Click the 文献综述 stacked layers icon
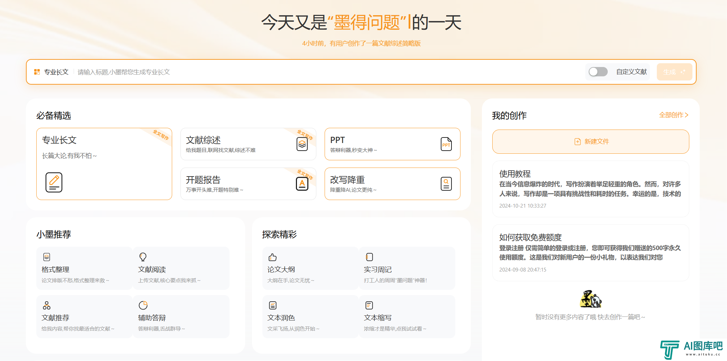Screen dimensions: 727x361 [x=302, y=144]
